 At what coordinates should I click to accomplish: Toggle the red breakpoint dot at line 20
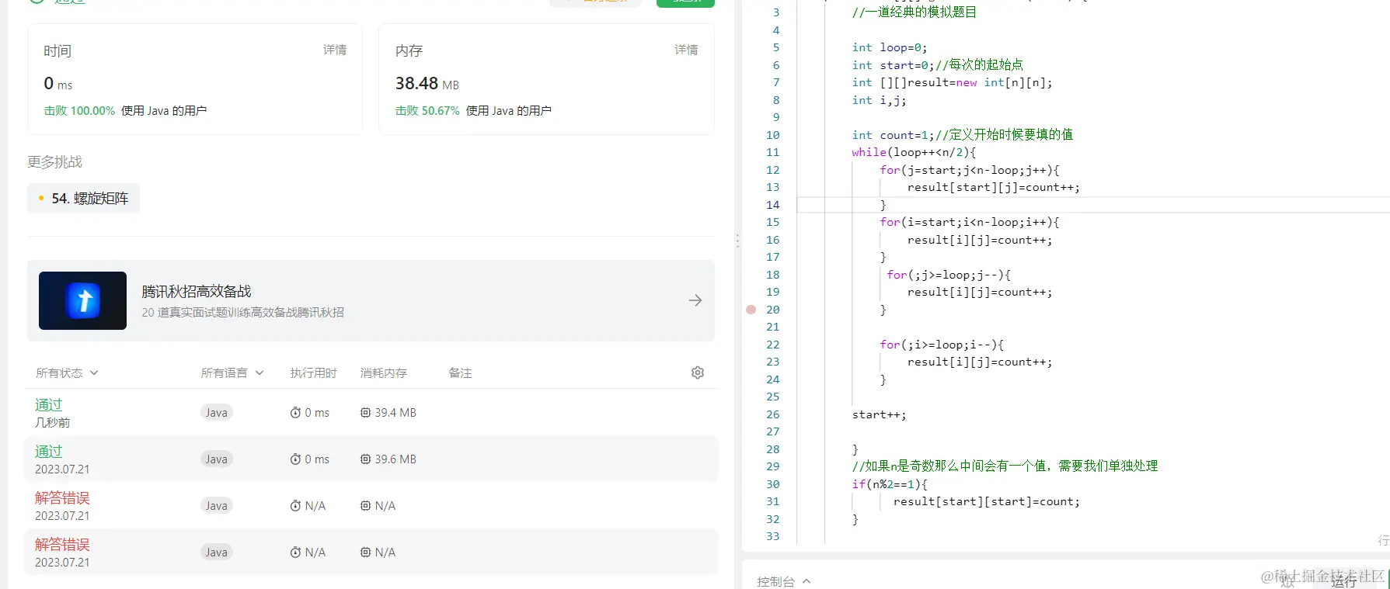coord(751,310)
